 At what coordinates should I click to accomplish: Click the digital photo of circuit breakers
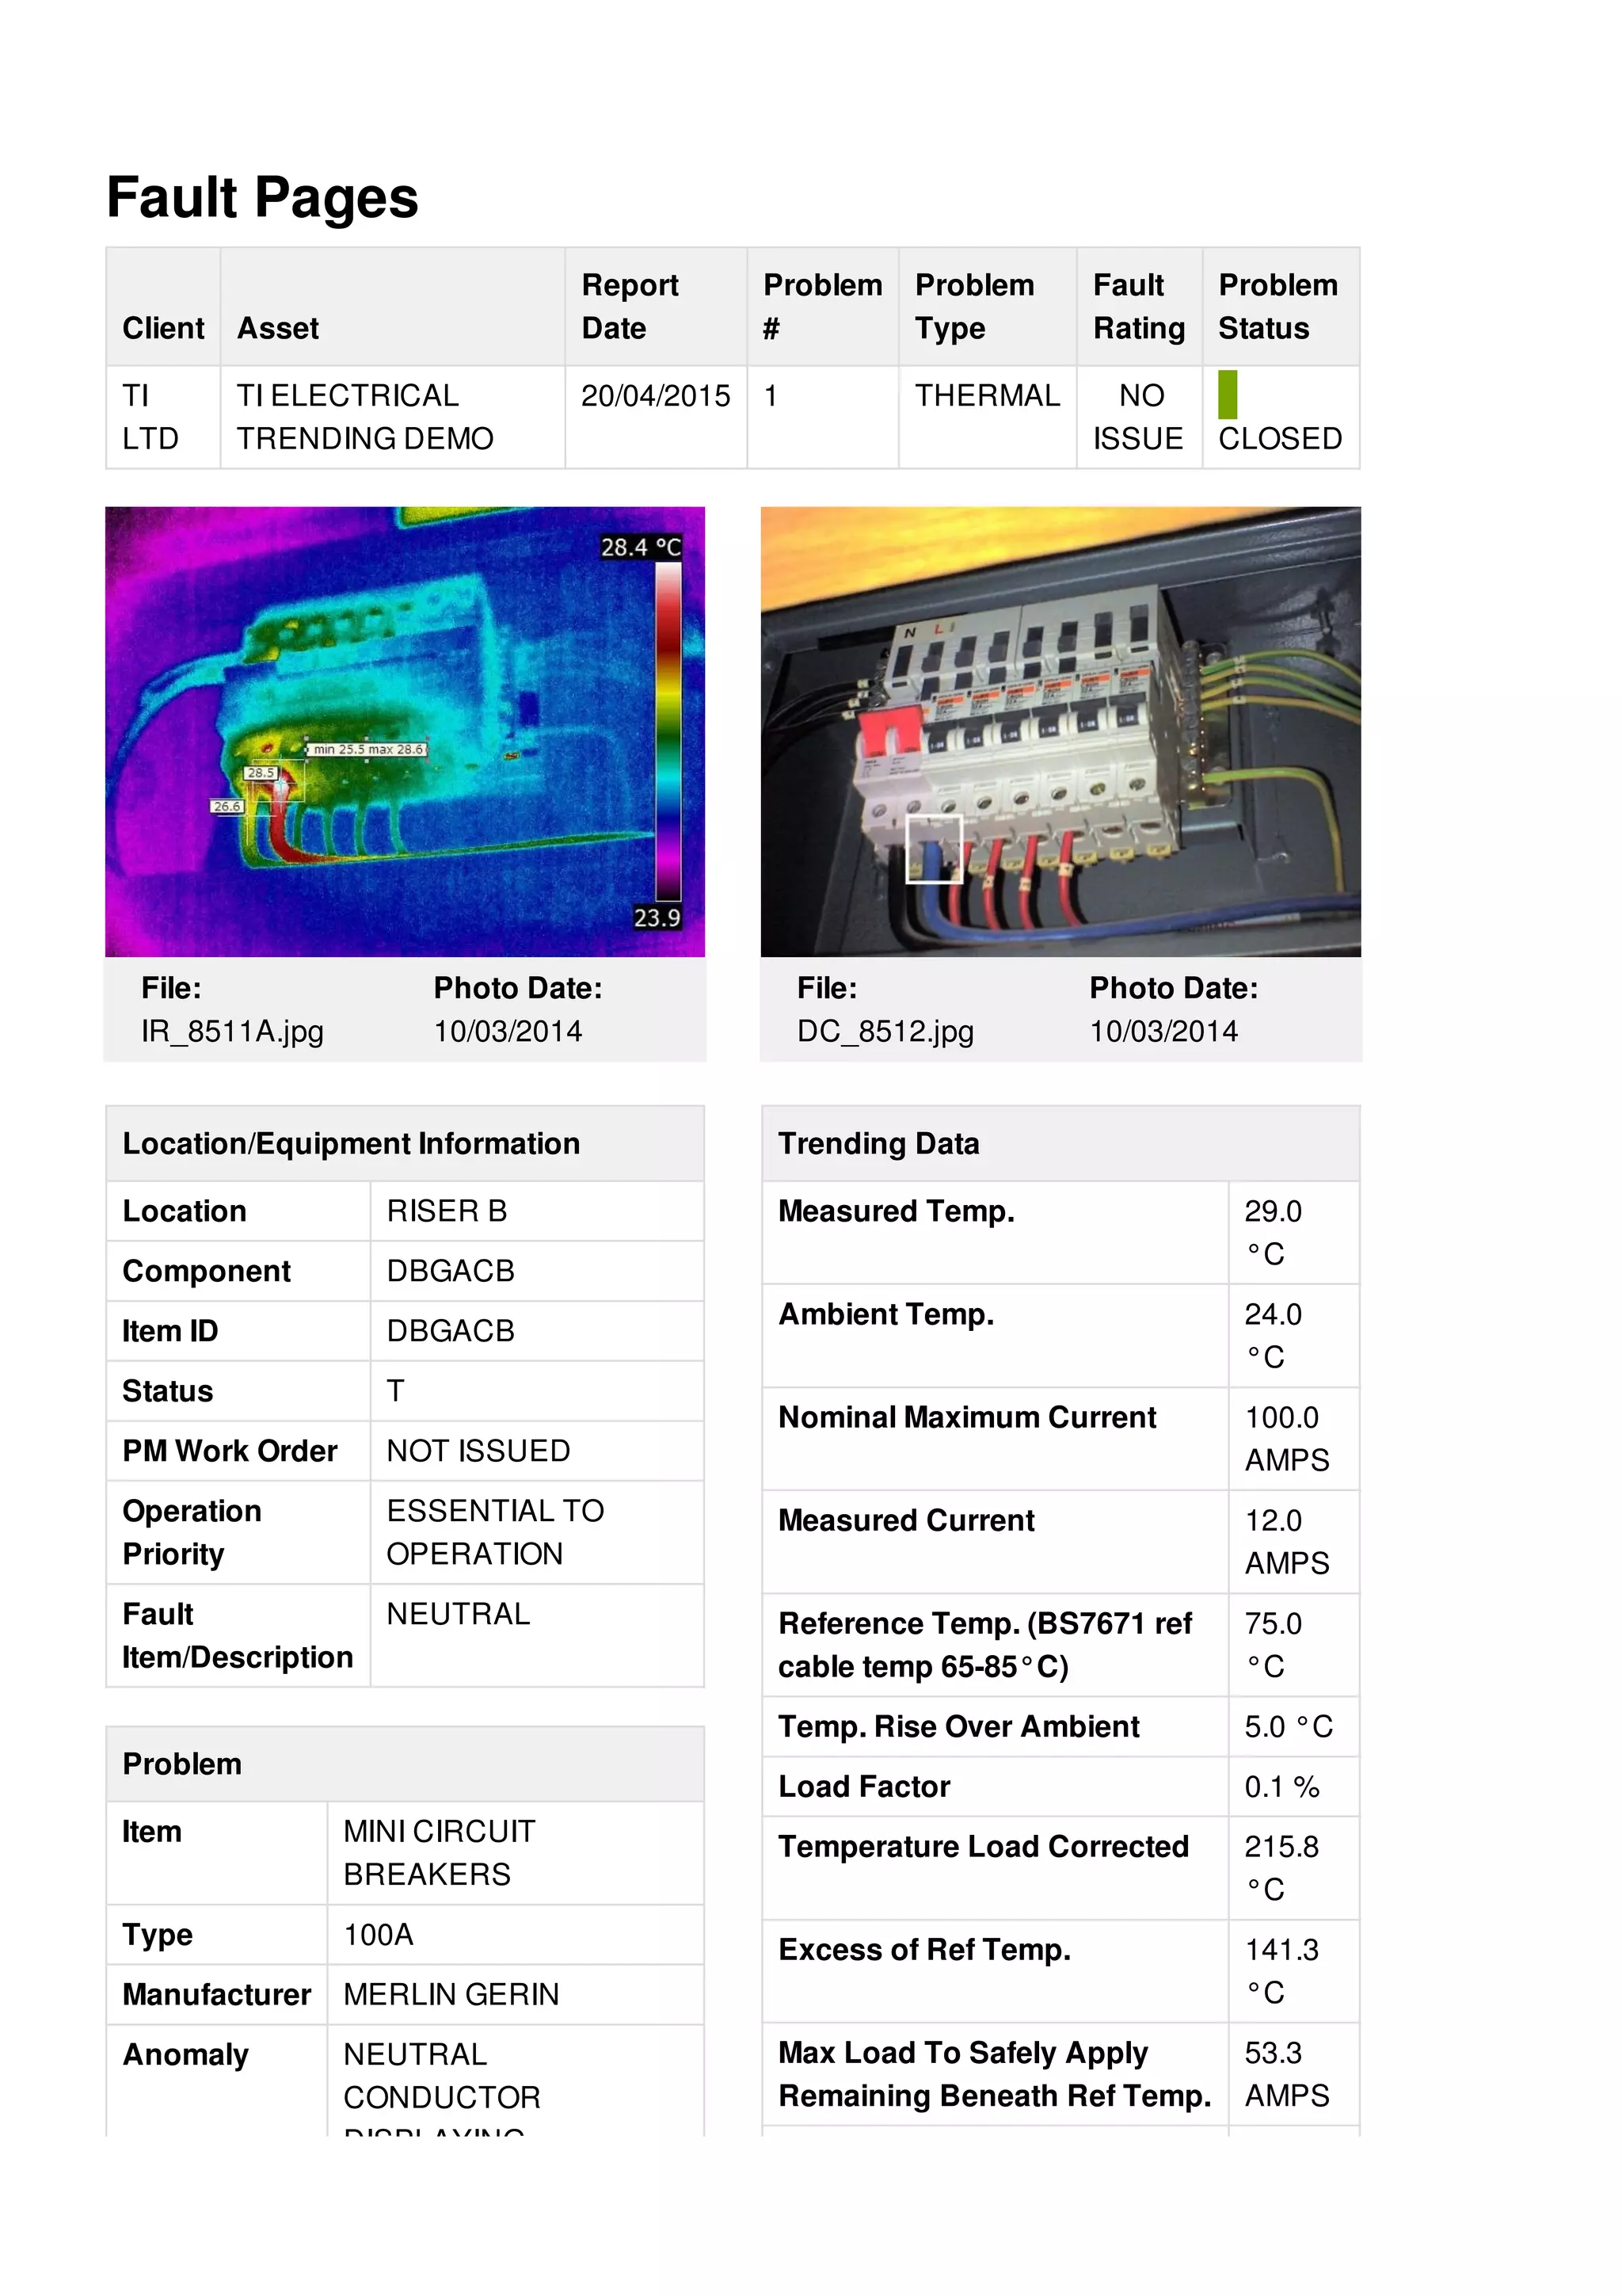[x=1060, y=731]
